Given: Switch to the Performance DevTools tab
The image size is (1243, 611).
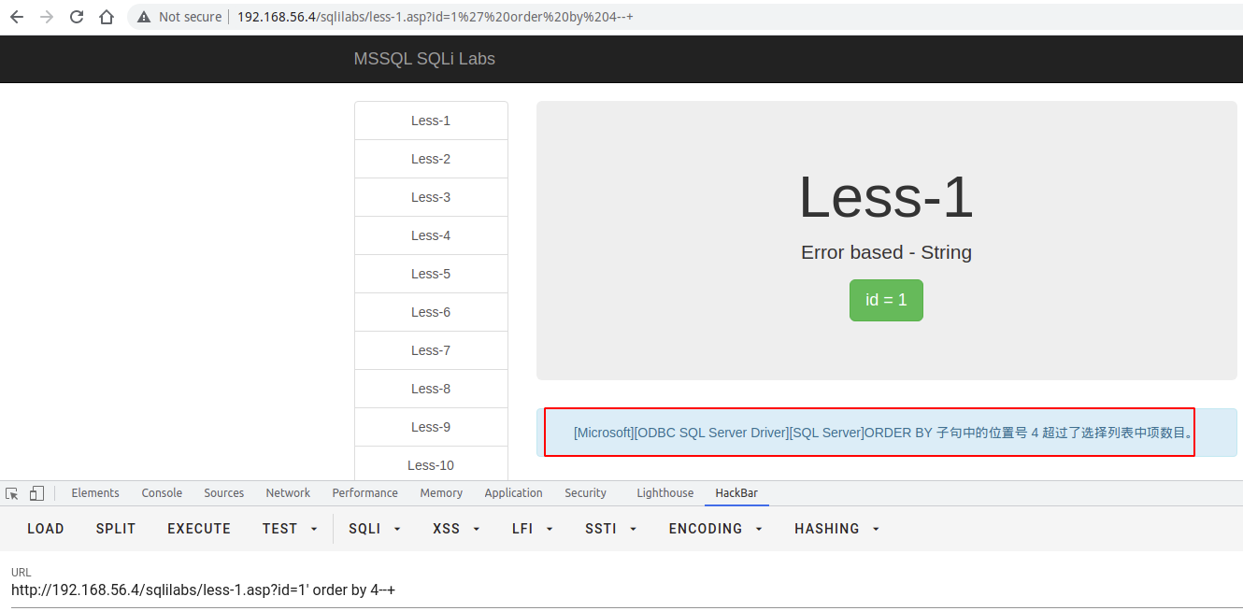Looking at the screenshot, I should (x=364, y=493).
